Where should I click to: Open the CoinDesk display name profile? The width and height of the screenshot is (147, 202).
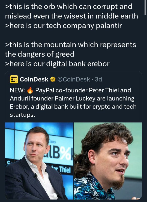tap(34, 79)
